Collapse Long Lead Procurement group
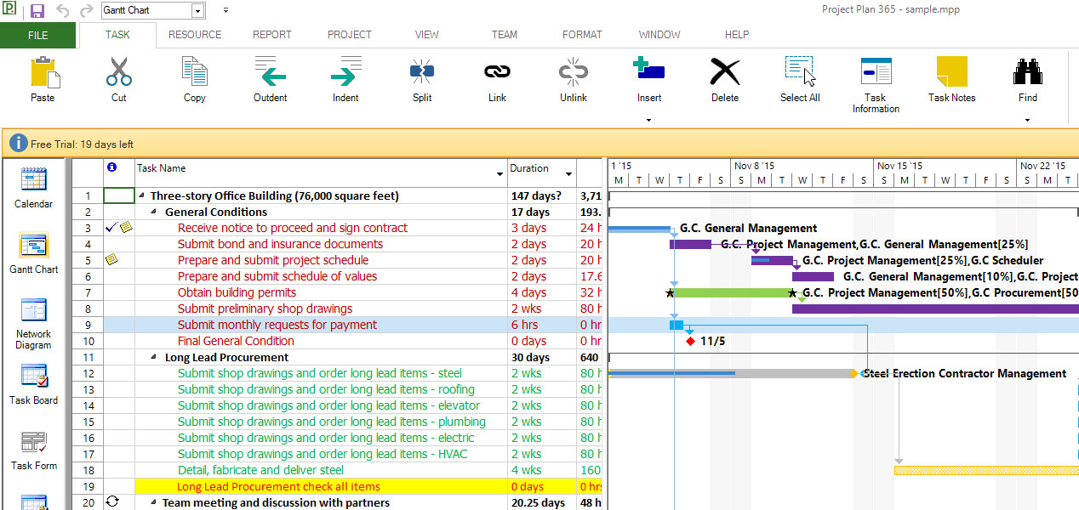 [x=154, y=358]
